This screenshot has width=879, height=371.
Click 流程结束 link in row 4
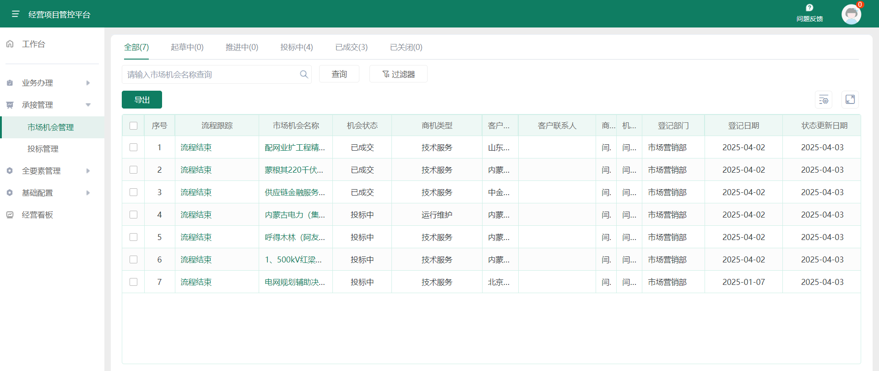(x=196, y=215)
